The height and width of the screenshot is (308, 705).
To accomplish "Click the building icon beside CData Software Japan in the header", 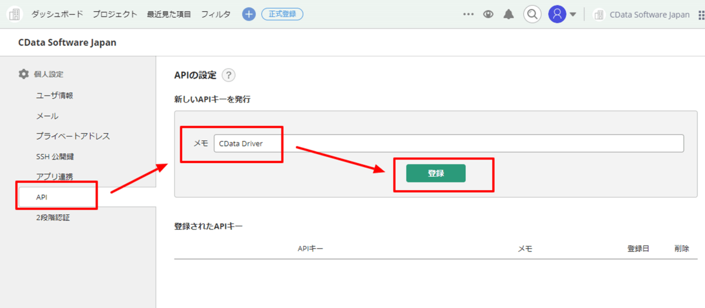I will pyautogui.click(x=599, y=15).
